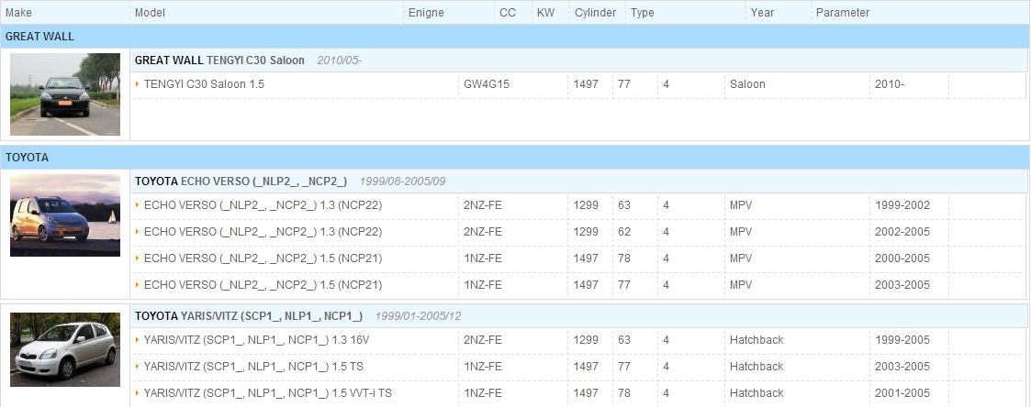Click the 1999/01-2005/12 date in Yaris/Vitz heading

(419, 316)
